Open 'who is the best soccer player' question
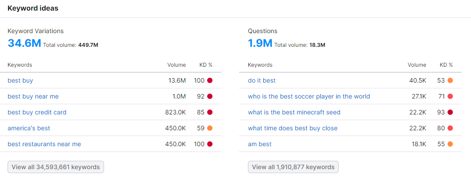Viewport: 471px width, 178px height. coord(309,96)
